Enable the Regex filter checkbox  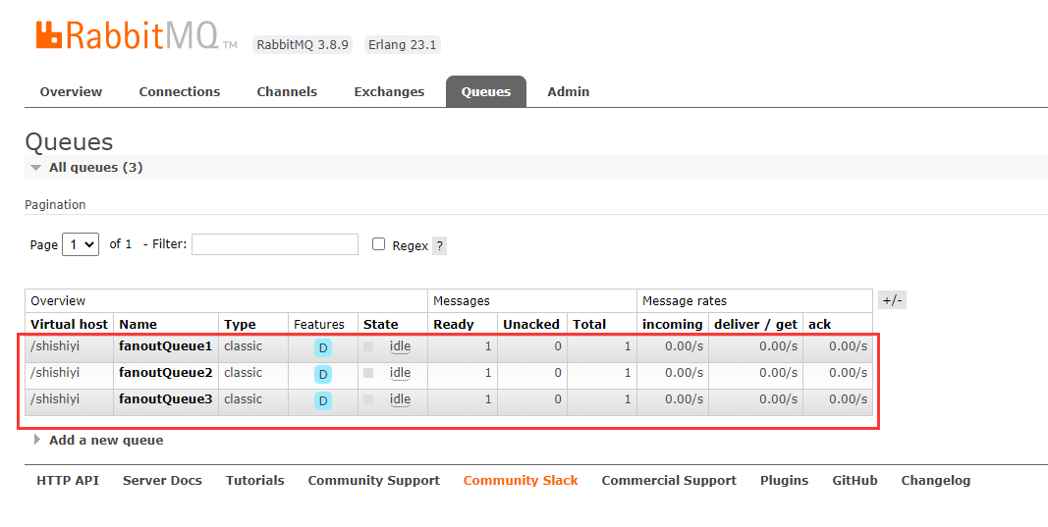pyautogui.click(x=379, y=244)
